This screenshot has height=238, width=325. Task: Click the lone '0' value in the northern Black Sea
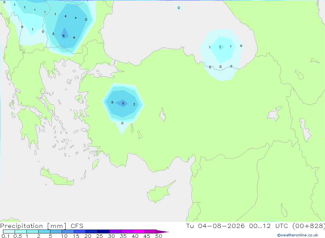pos(179,8)
